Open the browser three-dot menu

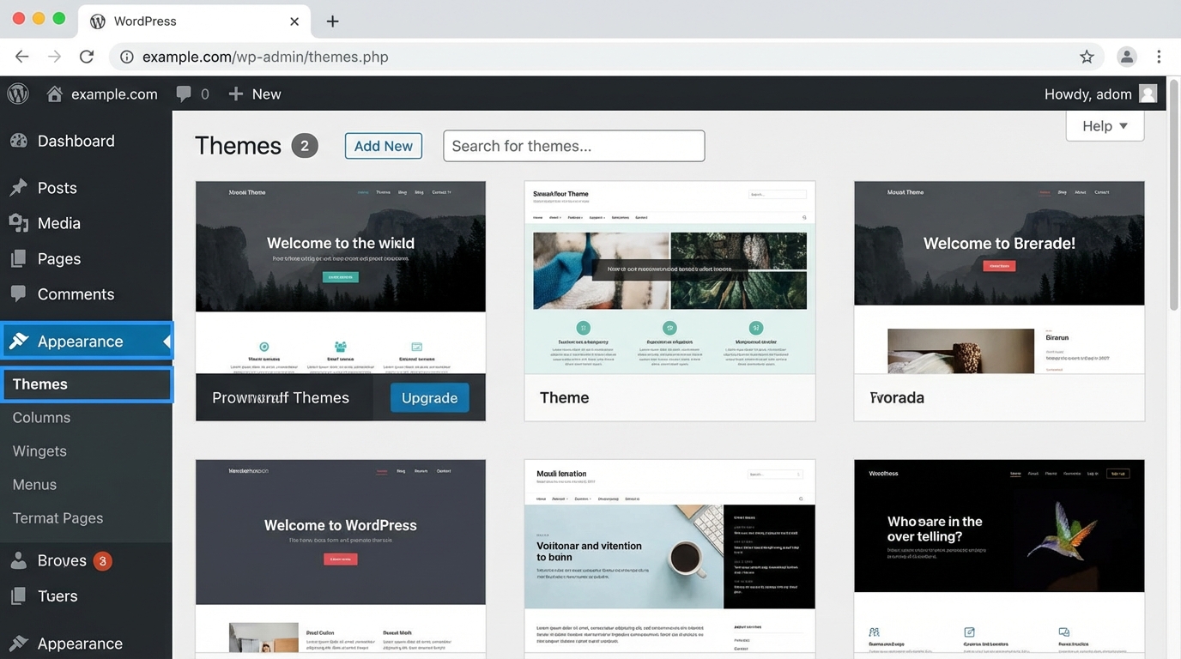pos(1159,56)
